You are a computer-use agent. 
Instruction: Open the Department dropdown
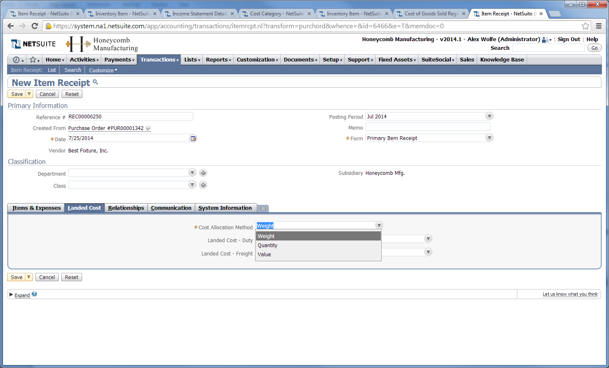(192, 173)
